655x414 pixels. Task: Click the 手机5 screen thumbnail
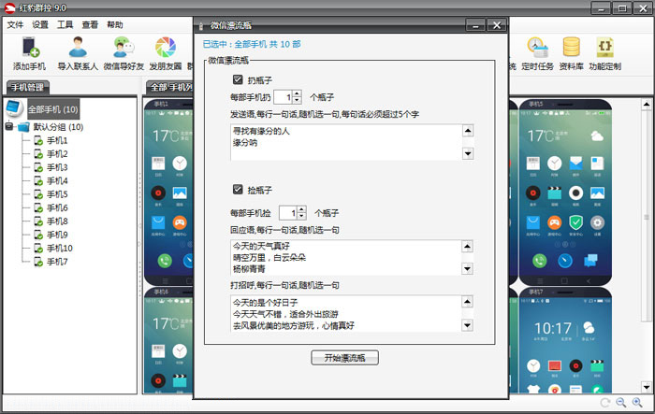pyautogui.click(x=565, y=192)
